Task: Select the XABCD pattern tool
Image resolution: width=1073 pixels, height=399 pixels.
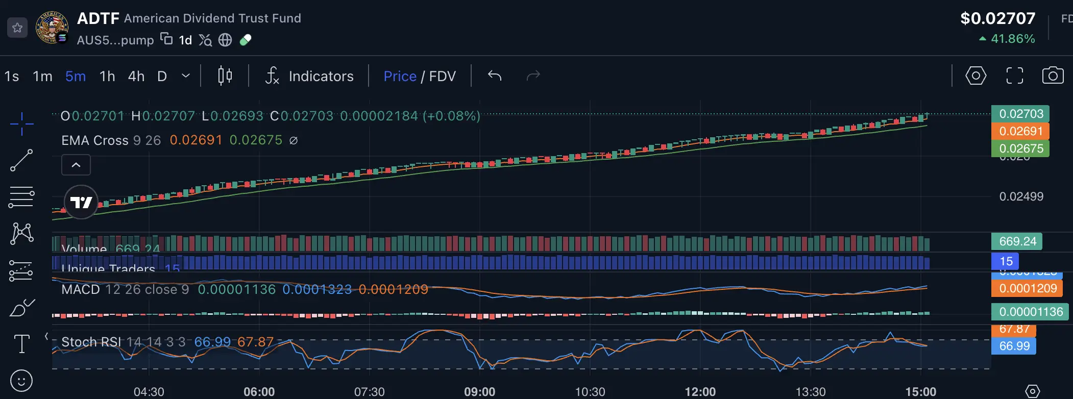Action: pyautogui.click(x=21, y=234)
